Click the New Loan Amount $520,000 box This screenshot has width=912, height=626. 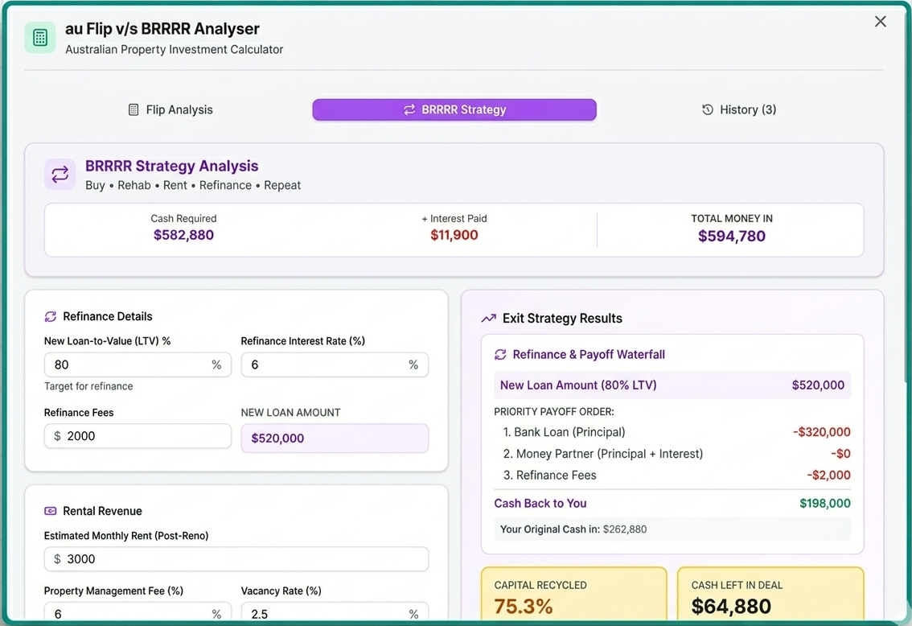coord(335,439)
